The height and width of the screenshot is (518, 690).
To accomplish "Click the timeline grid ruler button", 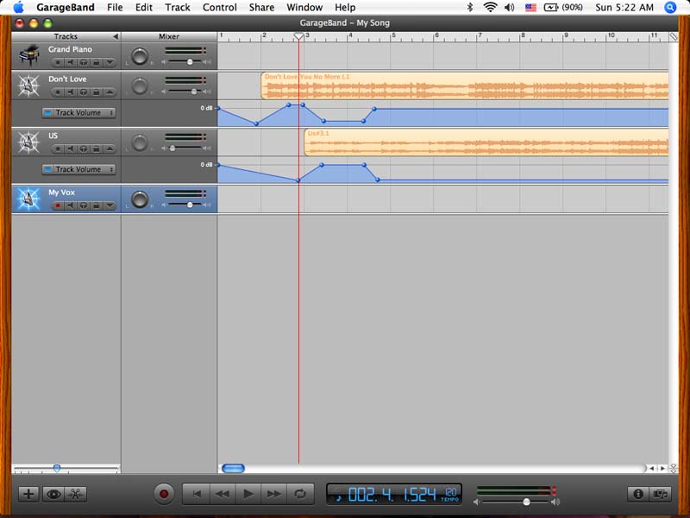I will pos(674,36).
